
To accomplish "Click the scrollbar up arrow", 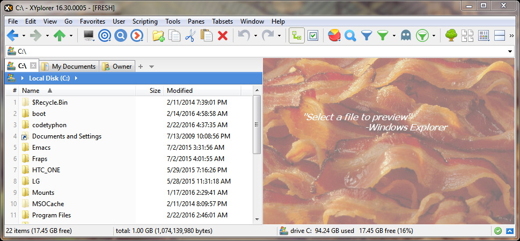I will click(257, 90).
